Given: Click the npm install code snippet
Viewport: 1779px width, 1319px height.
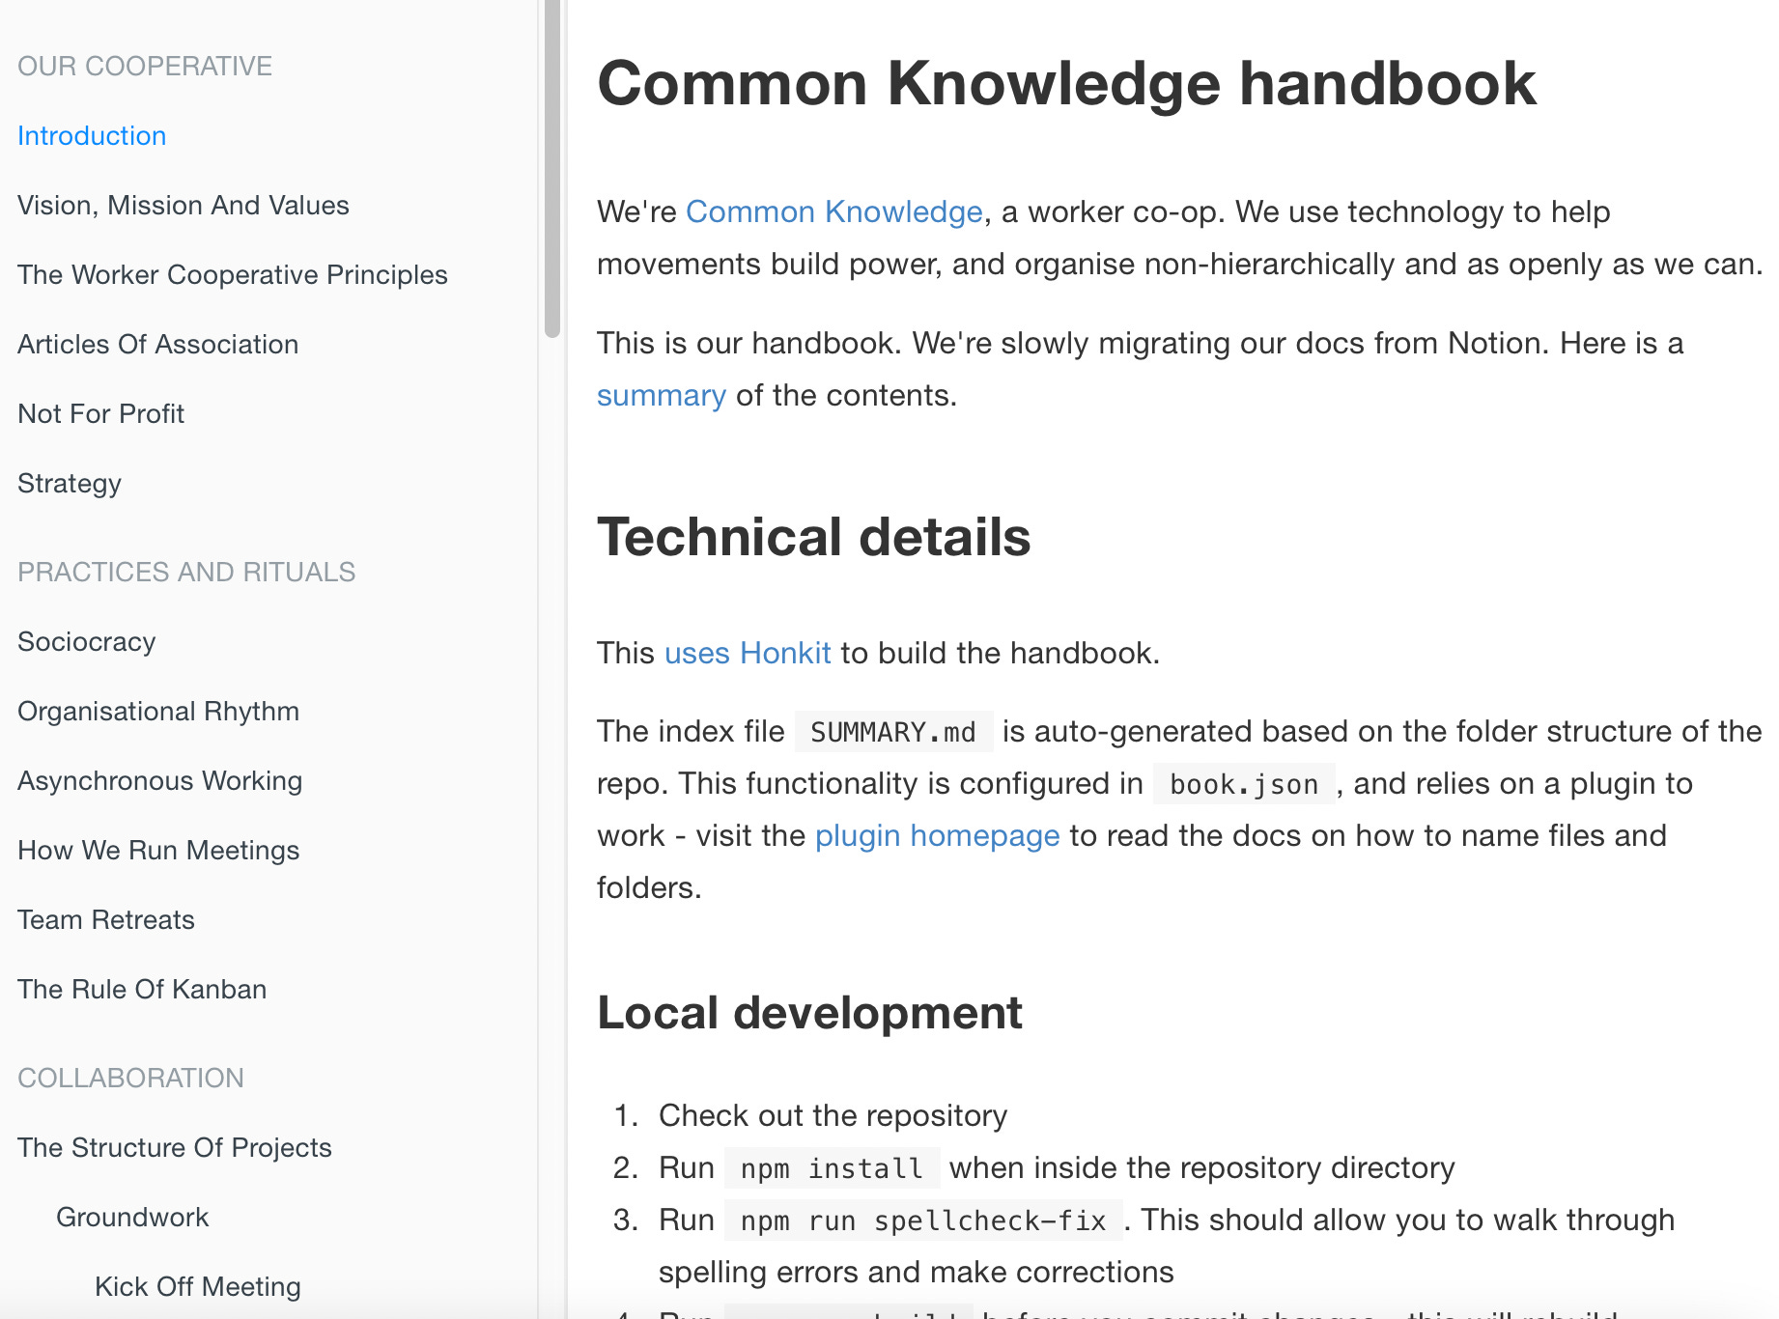Looking at the screenshot, I should (x=832, y=1168).
